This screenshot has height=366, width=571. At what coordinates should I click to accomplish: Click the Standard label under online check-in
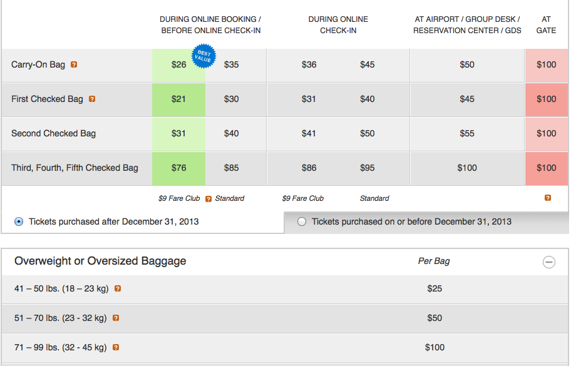(374, 198)
